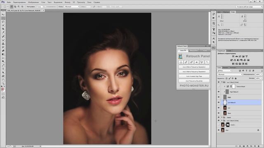The width and height of the screenshot is (264, 148).
Task: Hide the Details group
Action: click(219, 117)
